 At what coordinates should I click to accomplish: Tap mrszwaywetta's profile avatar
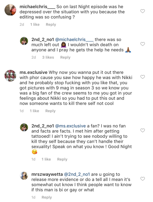[24, 177]
